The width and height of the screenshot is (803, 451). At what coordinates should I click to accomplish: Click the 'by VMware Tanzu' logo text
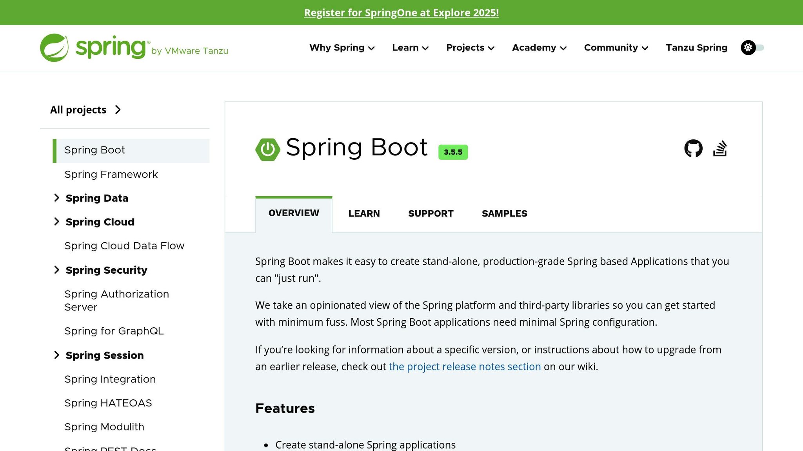[x=190, y=51]
